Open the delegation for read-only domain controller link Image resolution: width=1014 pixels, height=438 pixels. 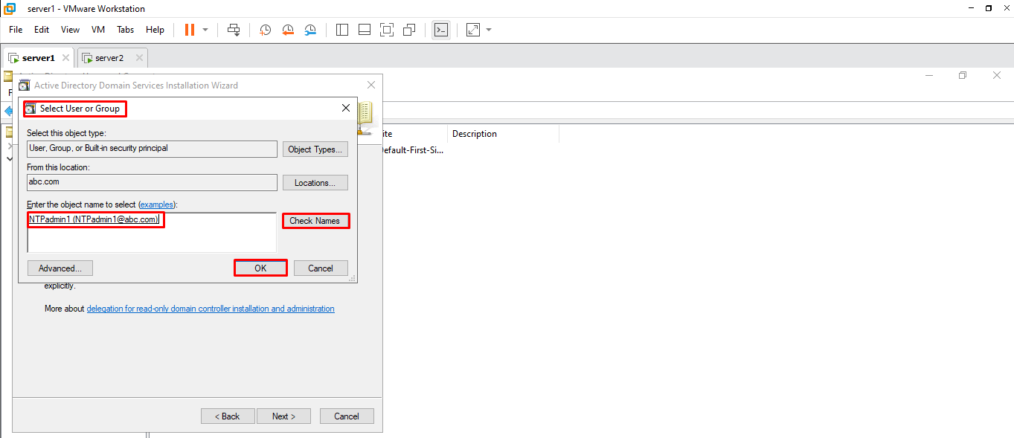pyautogui.click(x=211, y=309)
